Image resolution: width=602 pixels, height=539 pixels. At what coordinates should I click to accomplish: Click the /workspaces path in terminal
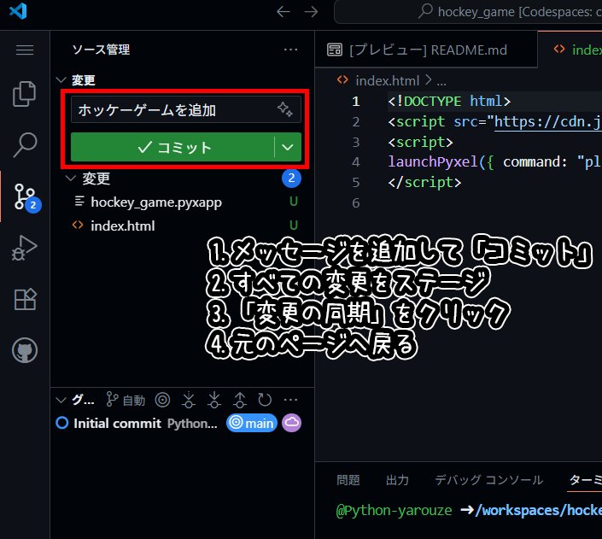tap(538, 511)
